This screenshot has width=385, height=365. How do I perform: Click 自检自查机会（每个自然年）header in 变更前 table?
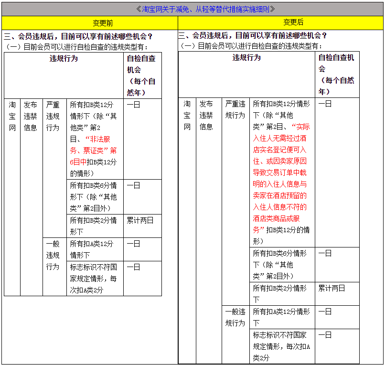click(142, 75)
